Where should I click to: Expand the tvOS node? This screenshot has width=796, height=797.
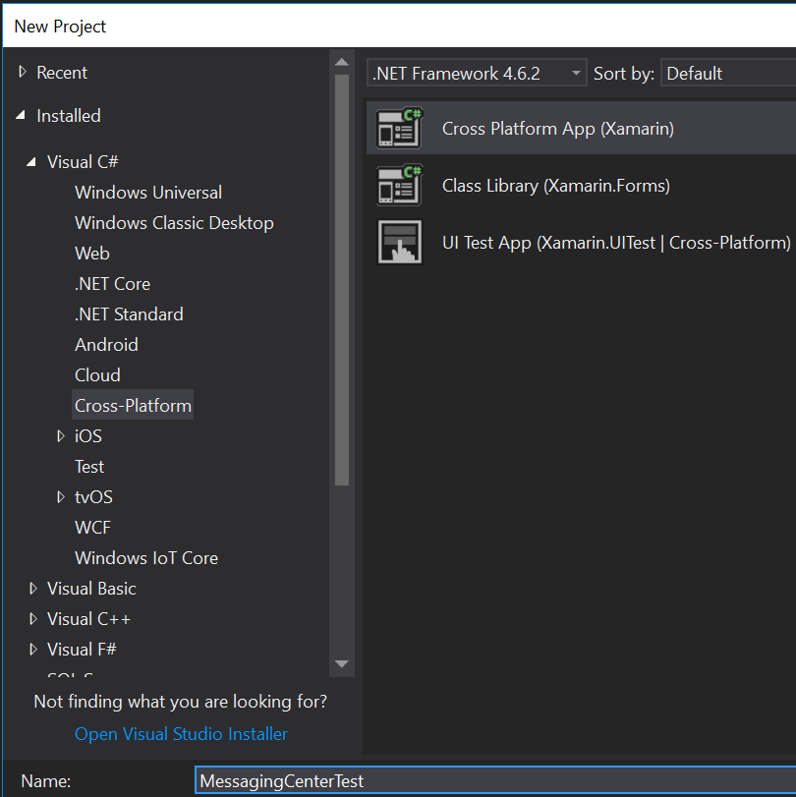(x=61, y=496)
